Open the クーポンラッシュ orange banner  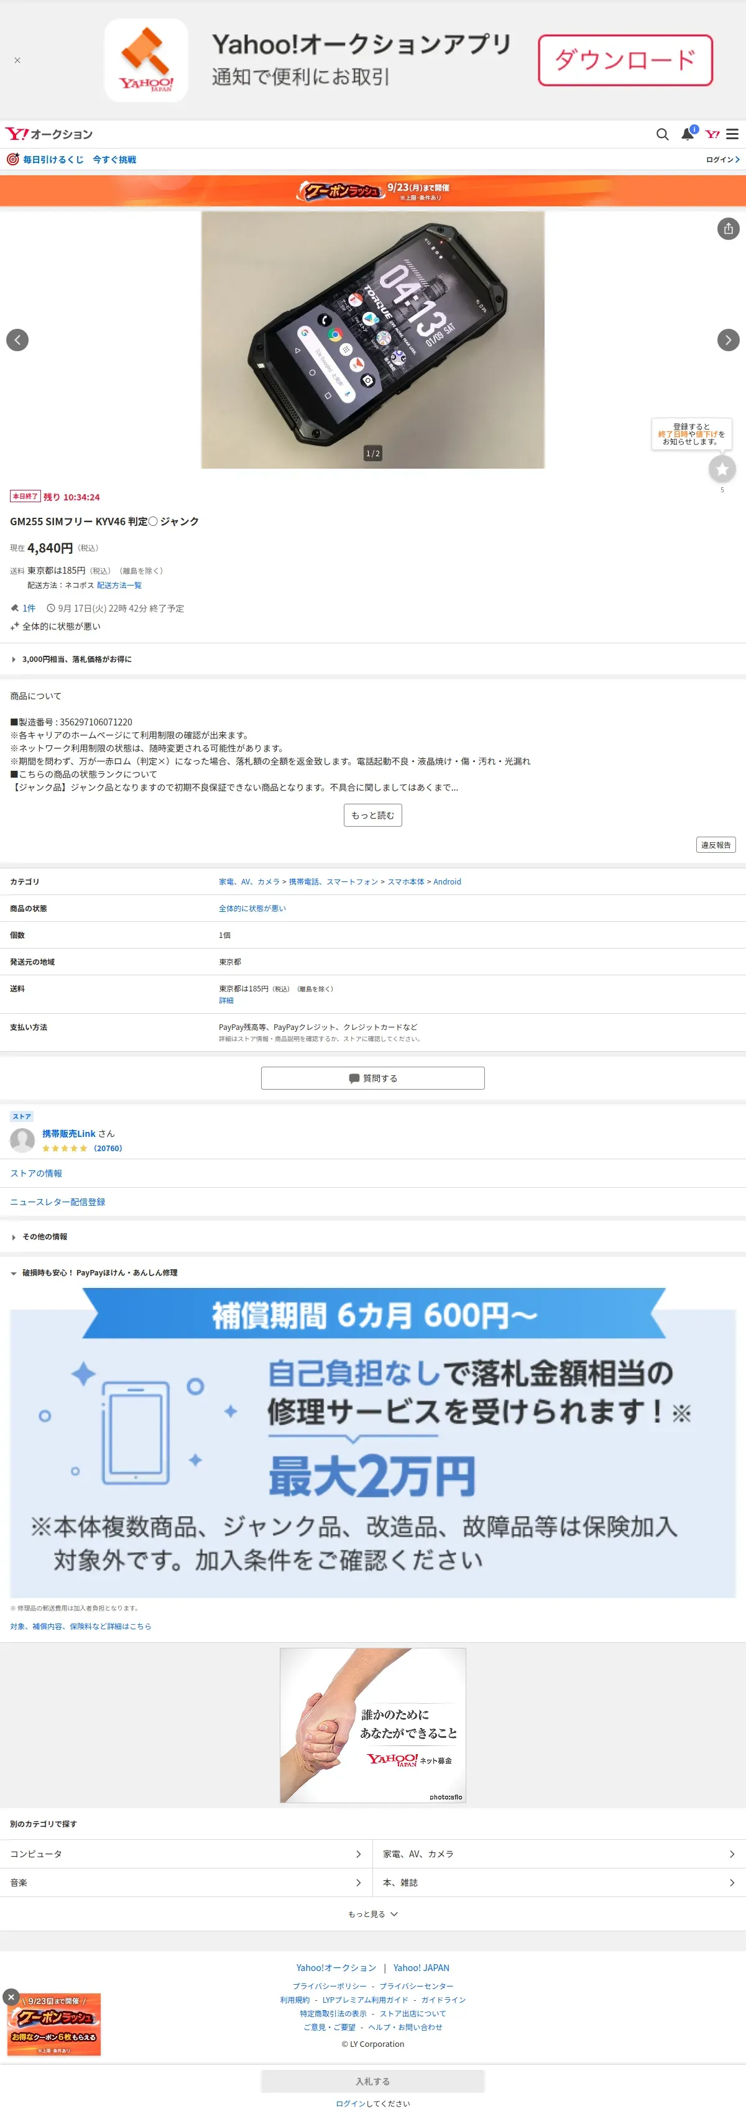[372, 190]
